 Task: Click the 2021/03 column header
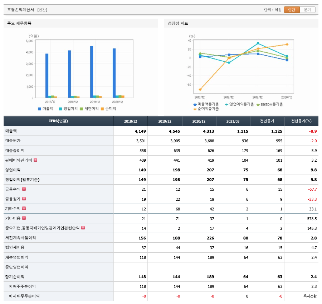(x=233, y=121)
